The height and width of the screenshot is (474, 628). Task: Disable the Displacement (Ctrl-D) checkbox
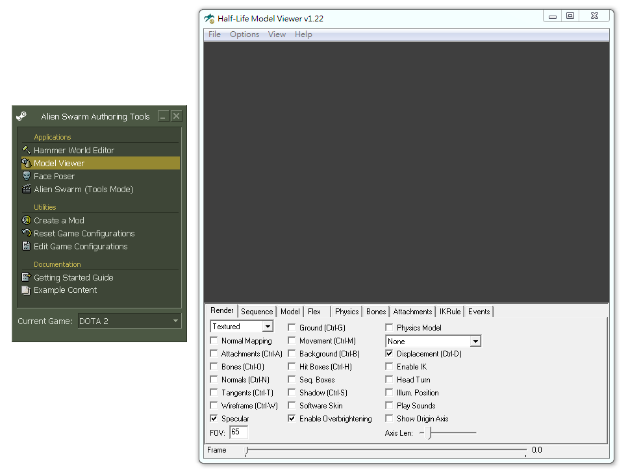pyautogui.click(x=389, y=353)
